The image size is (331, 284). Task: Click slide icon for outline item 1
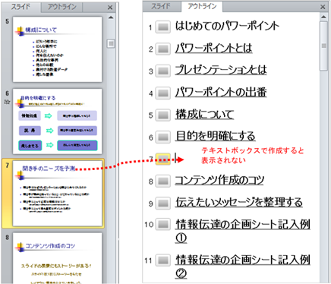click(x=162, y=27)
